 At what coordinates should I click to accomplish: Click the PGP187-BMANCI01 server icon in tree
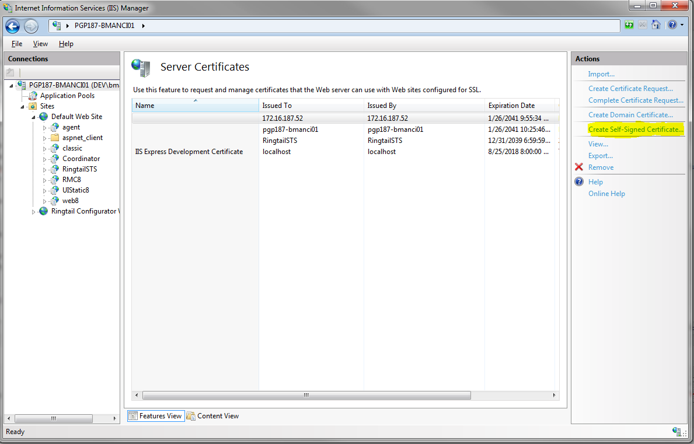pyautogui.click(x=21, y=85)
